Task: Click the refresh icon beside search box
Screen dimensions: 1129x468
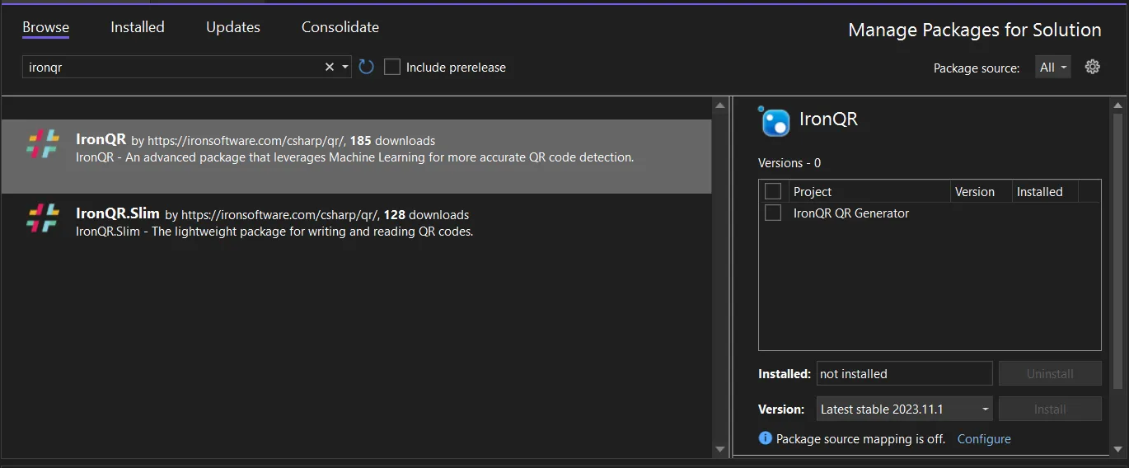Action: pyautogui.click(x=367, y=67)
